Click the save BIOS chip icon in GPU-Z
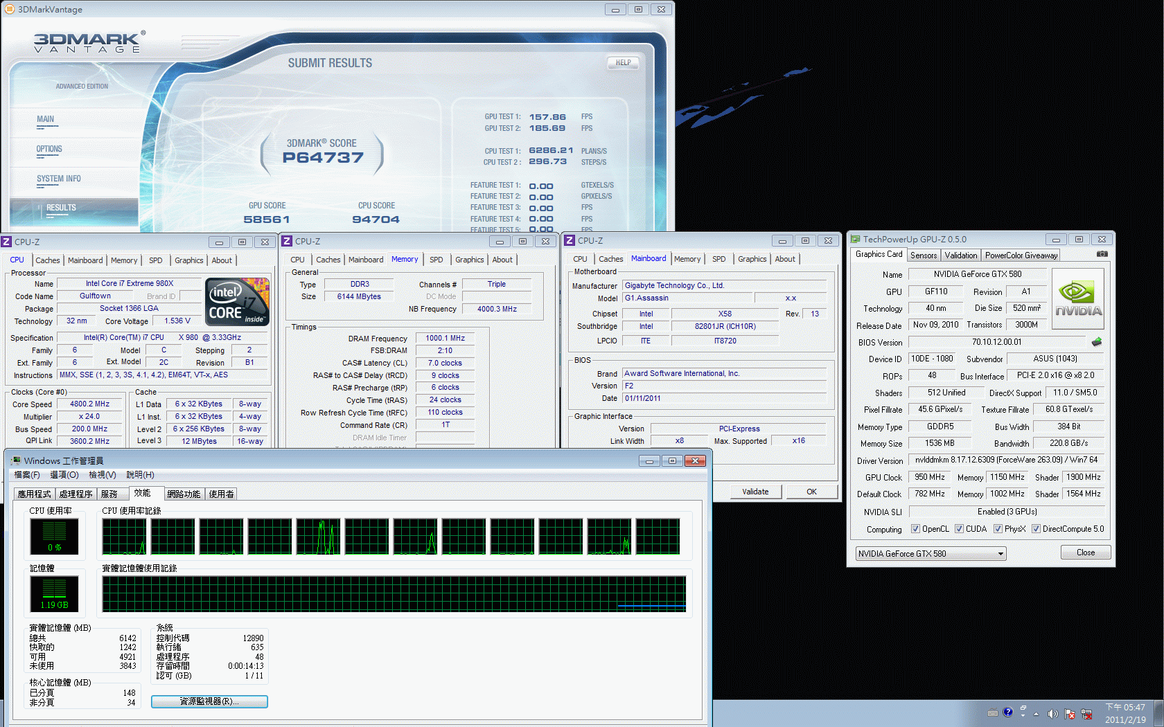The image size is (1164, 727). [x=1096, y=341]
